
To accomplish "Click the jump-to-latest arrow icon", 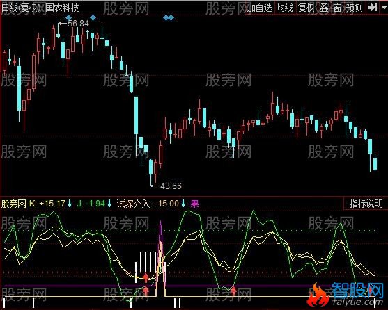I will [x=373, y=8].
